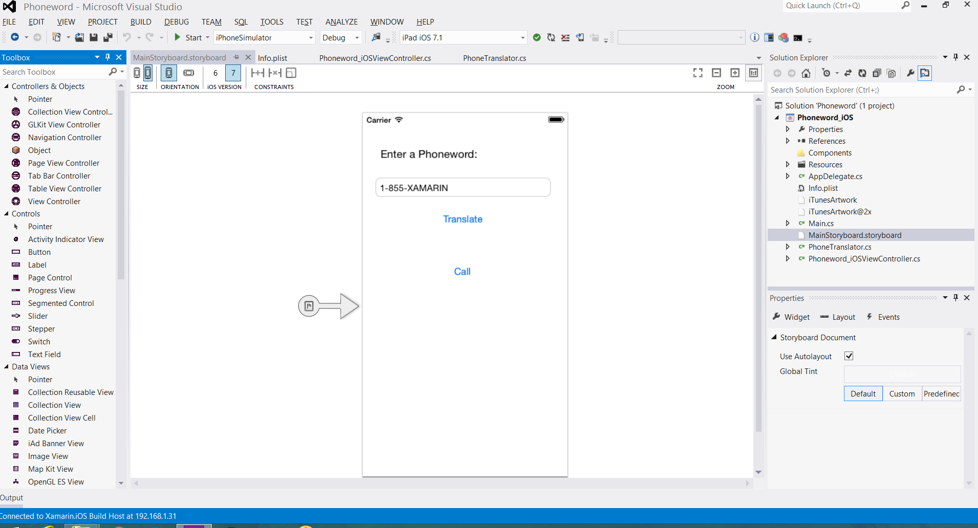This screenshot has width=978, height=528.
Task: Switch iOS version to 6
Action: 215,73
